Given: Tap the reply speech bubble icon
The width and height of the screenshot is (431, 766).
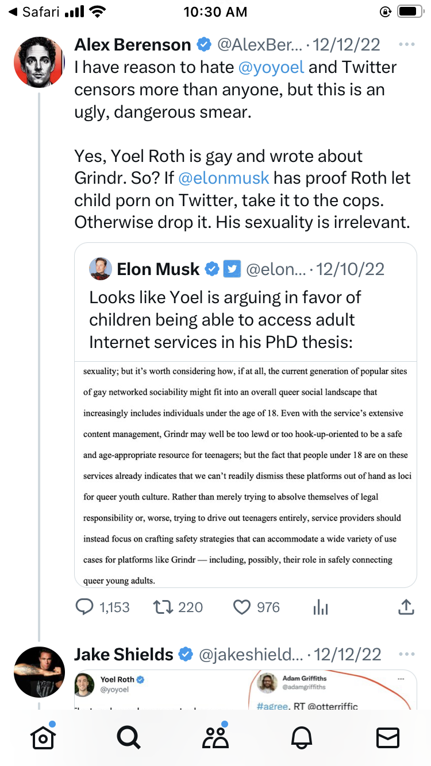Looking at the screenshot, I should pos(84,607).
